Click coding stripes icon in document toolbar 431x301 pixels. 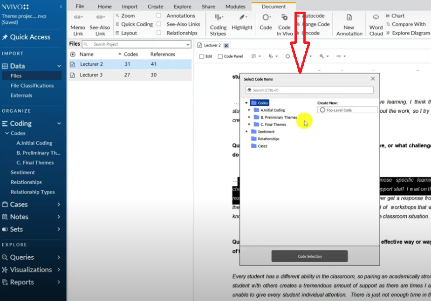click(x=271, y=56)
